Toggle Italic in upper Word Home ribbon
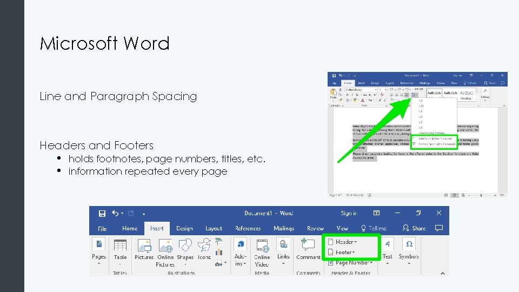This screenshot has width=519, height=292. point(352,95)
